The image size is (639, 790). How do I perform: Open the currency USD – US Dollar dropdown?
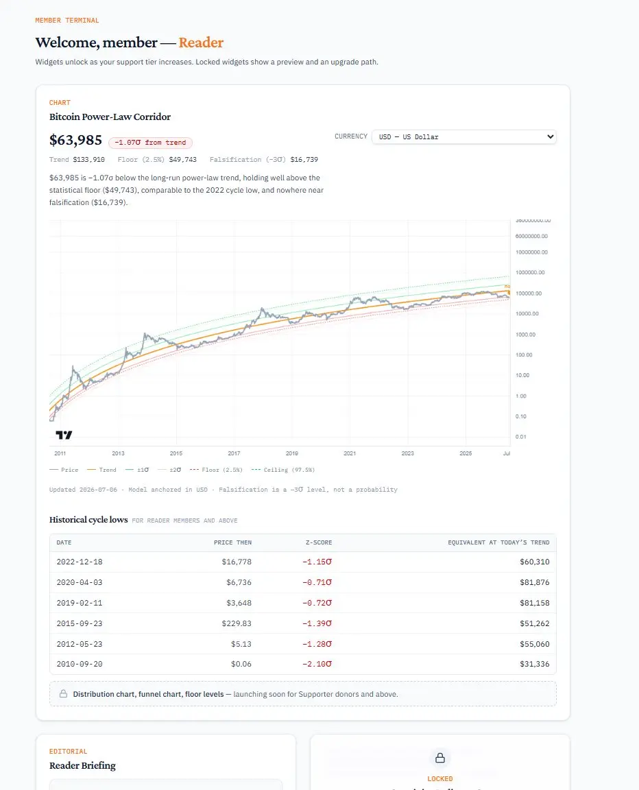463,137
